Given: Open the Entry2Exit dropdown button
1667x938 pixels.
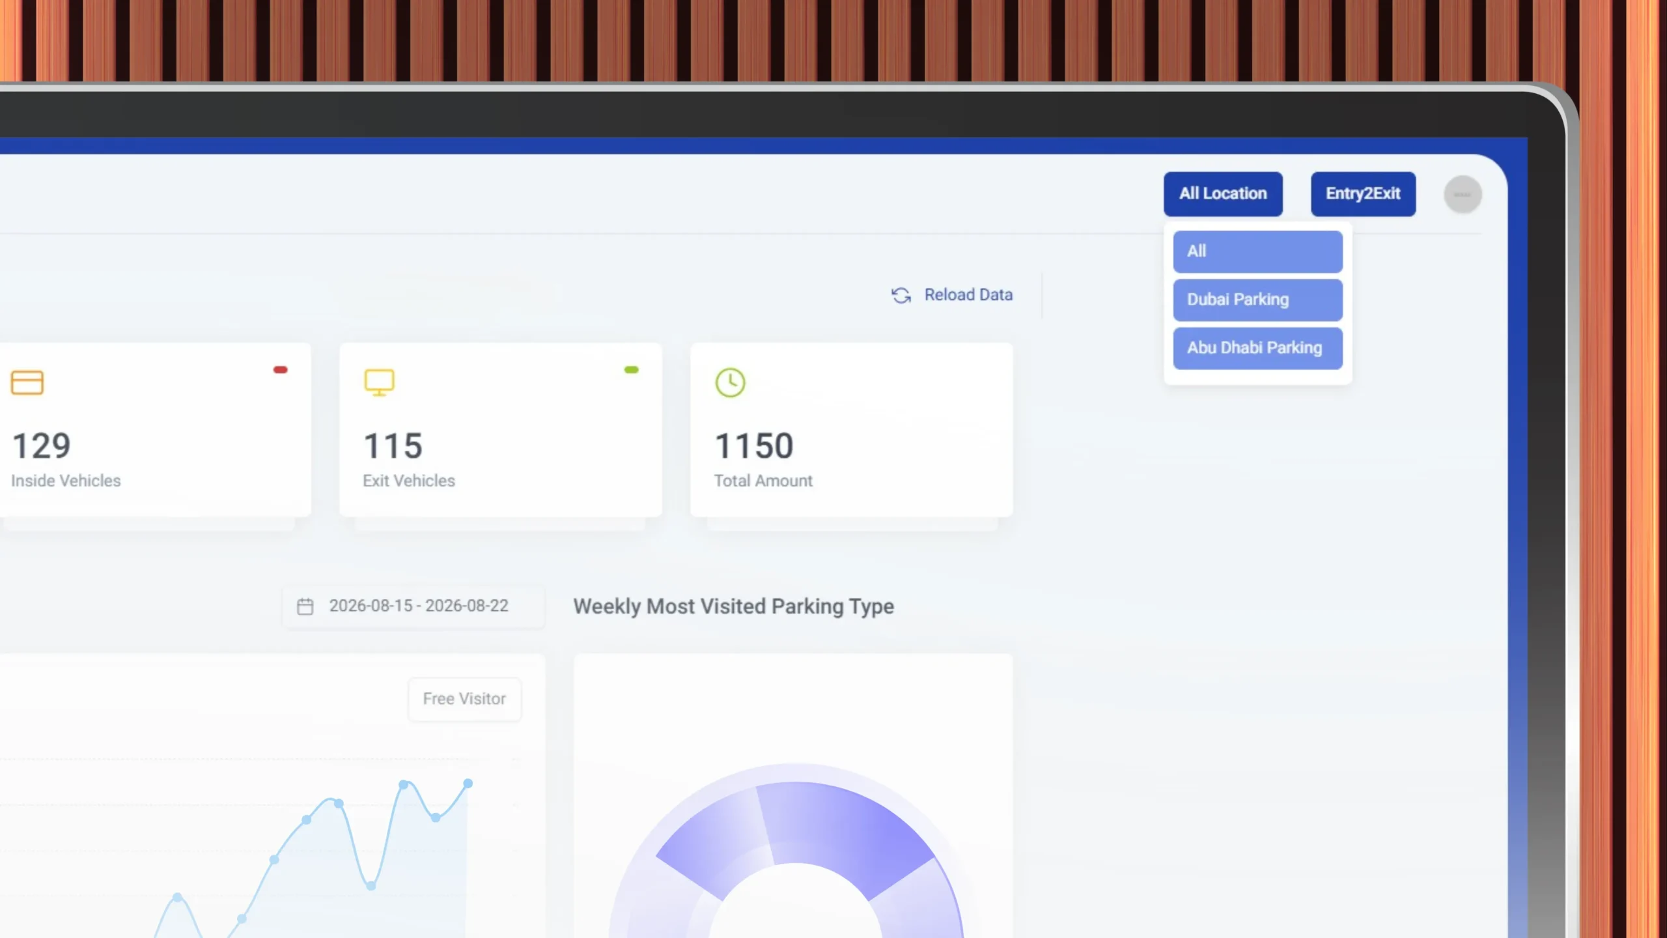Looking at the screenshot, I should point(1363,193).
